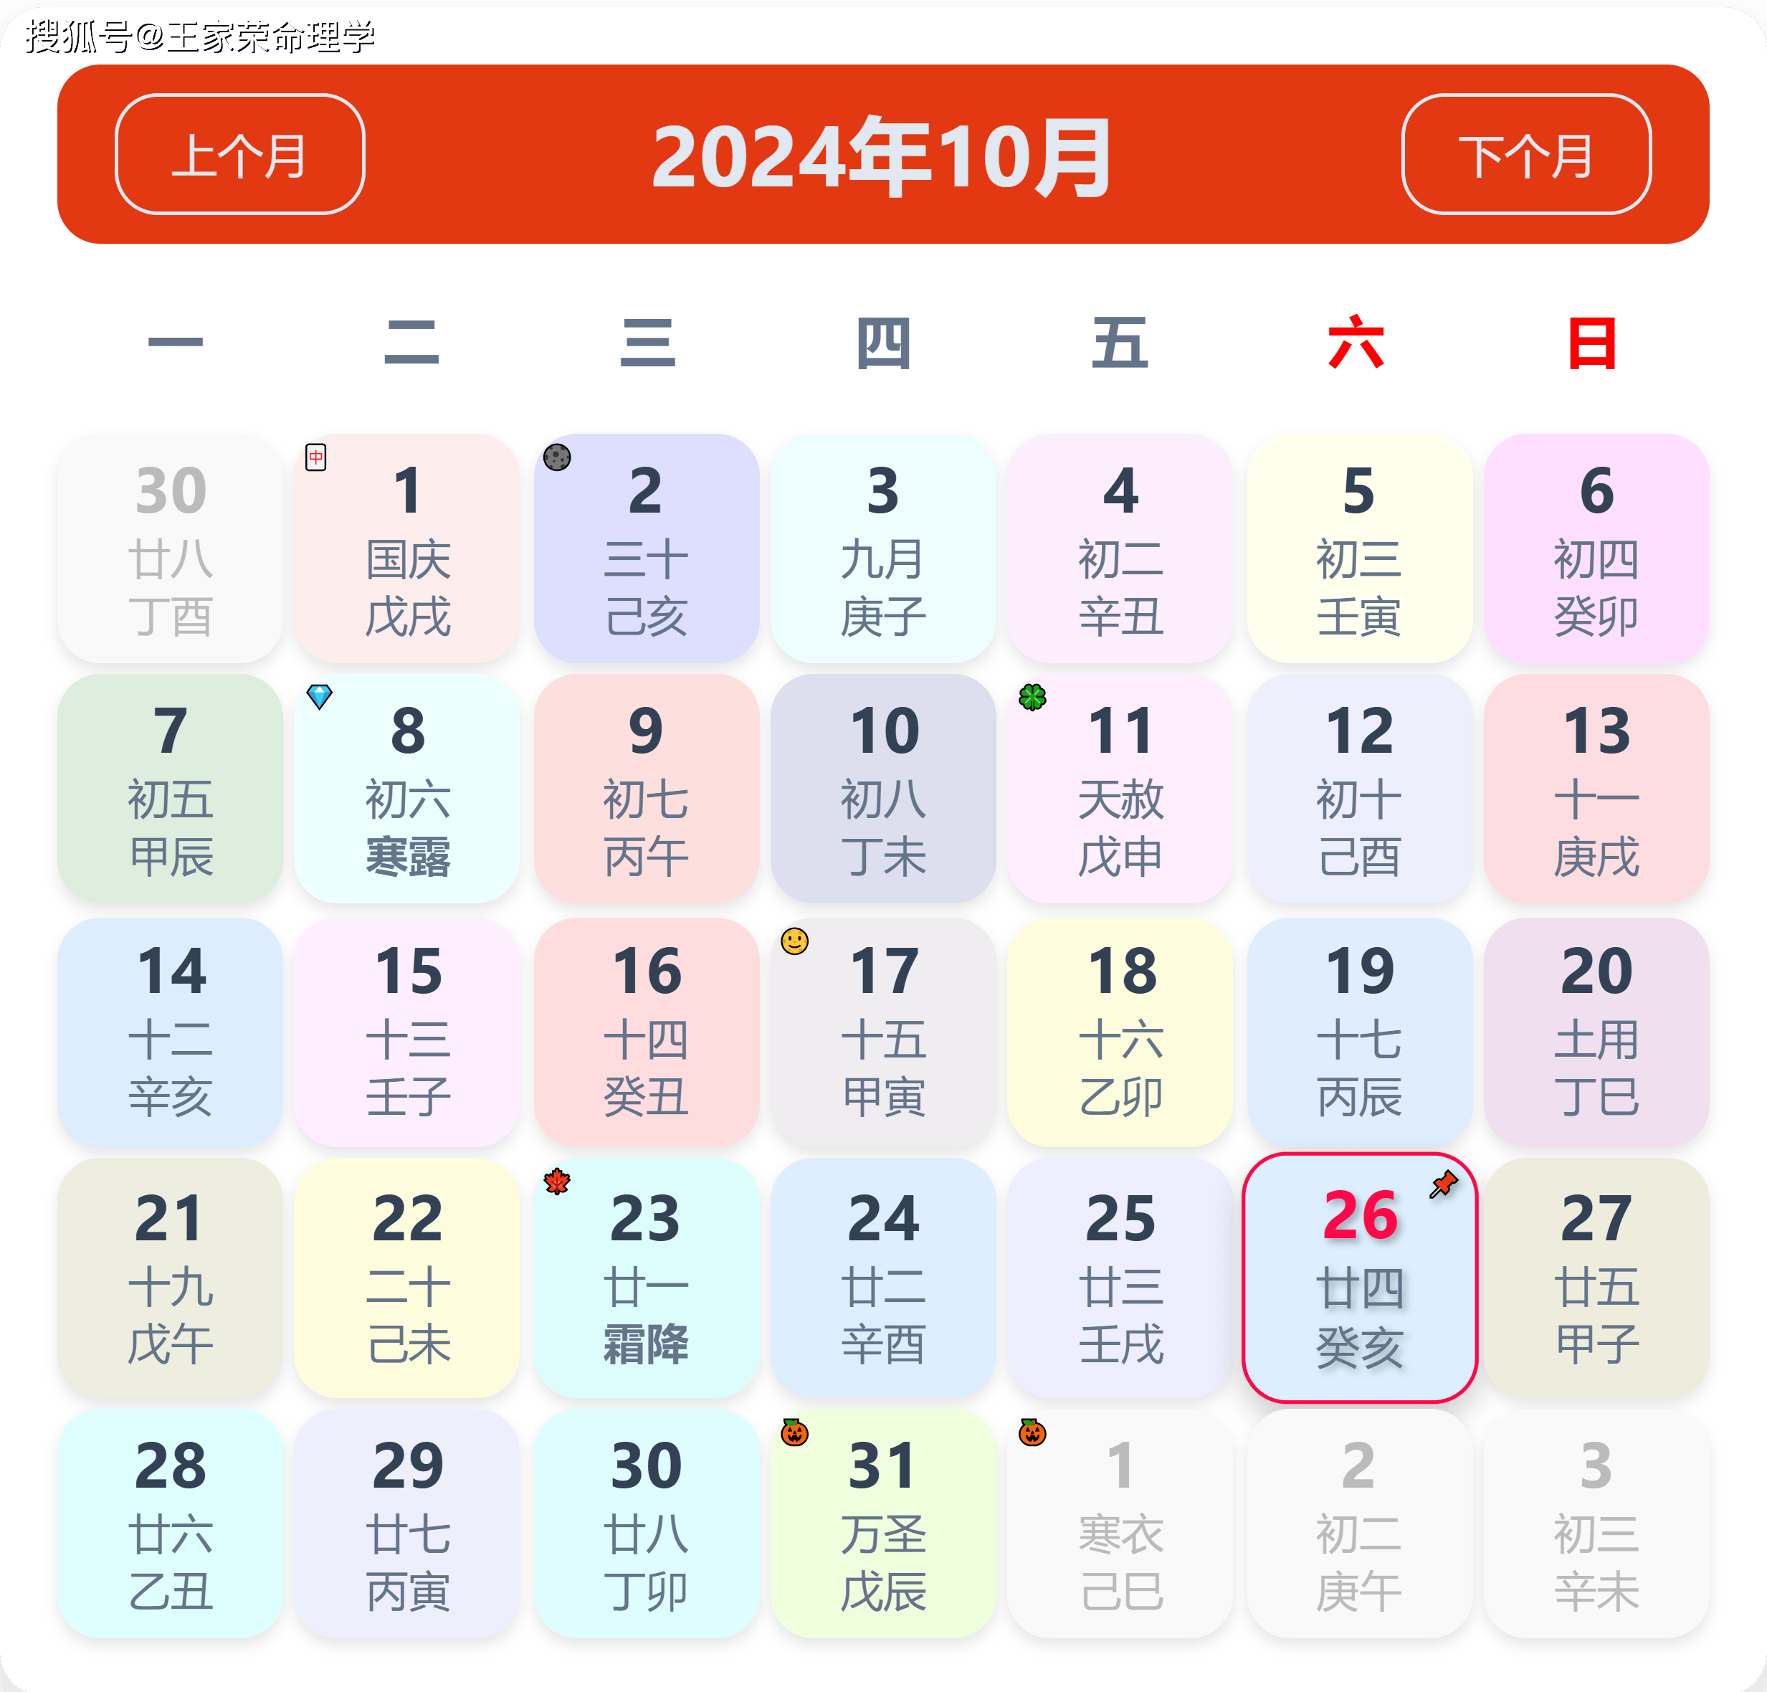The width and height of the screenshot is (1767, 1692).
Task: Select the date 5 初三 壬寅
Action: pyautogui.click(x=1360, y=549)
